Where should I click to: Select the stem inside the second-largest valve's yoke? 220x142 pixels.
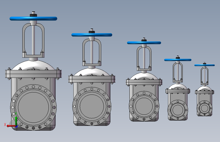tap(92, 52)
